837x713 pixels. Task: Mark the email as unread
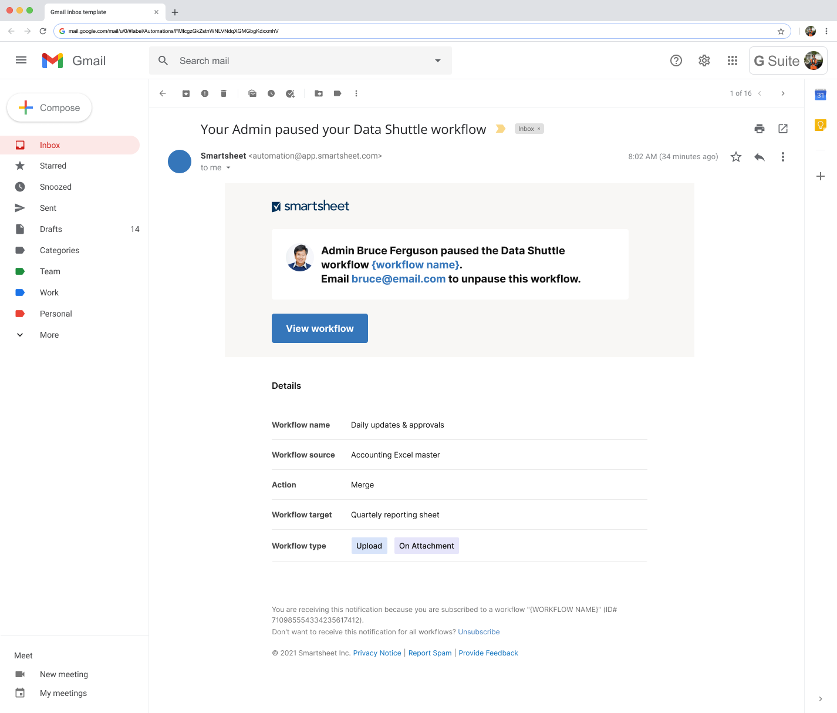[x=252, y=93]
